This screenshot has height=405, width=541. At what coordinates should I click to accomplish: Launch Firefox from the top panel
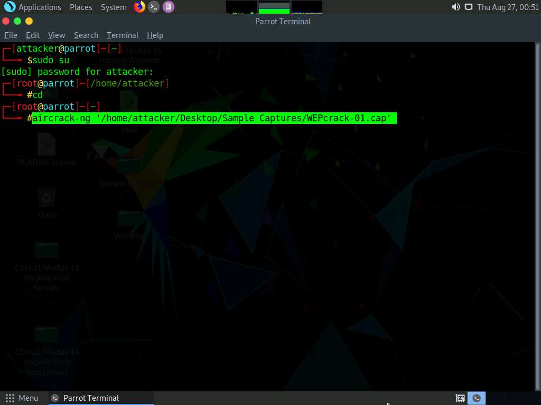pyautogui.click(x=139, y=7)
